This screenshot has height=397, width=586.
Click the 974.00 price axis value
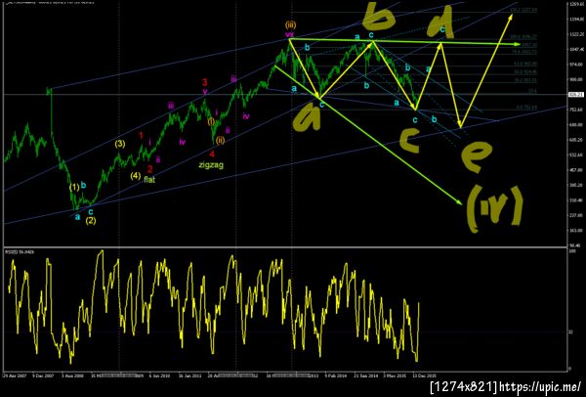575,65
